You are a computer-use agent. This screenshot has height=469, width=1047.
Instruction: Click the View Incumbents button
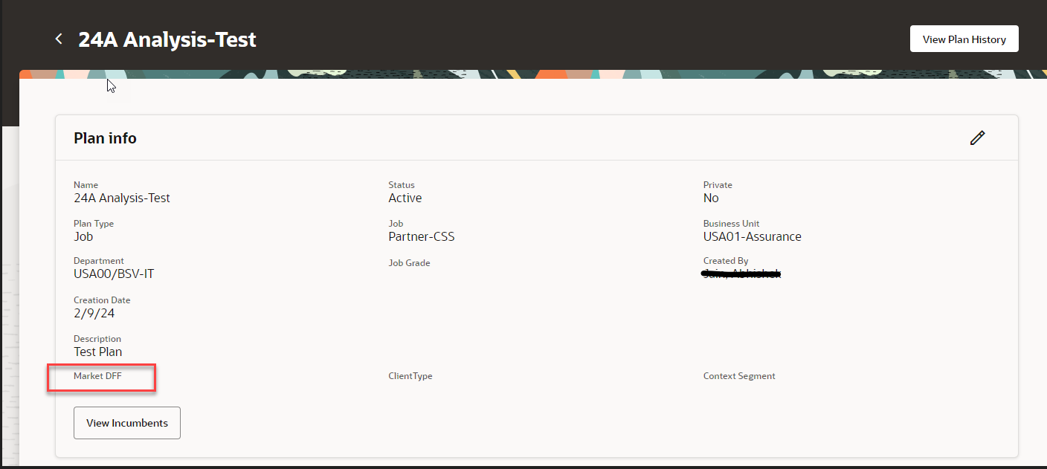tap(126, 422)
